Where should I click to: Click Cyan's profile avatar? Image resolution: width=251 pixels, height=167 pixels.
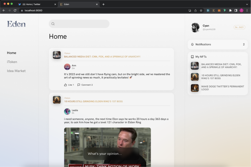(x=195, y=27)
